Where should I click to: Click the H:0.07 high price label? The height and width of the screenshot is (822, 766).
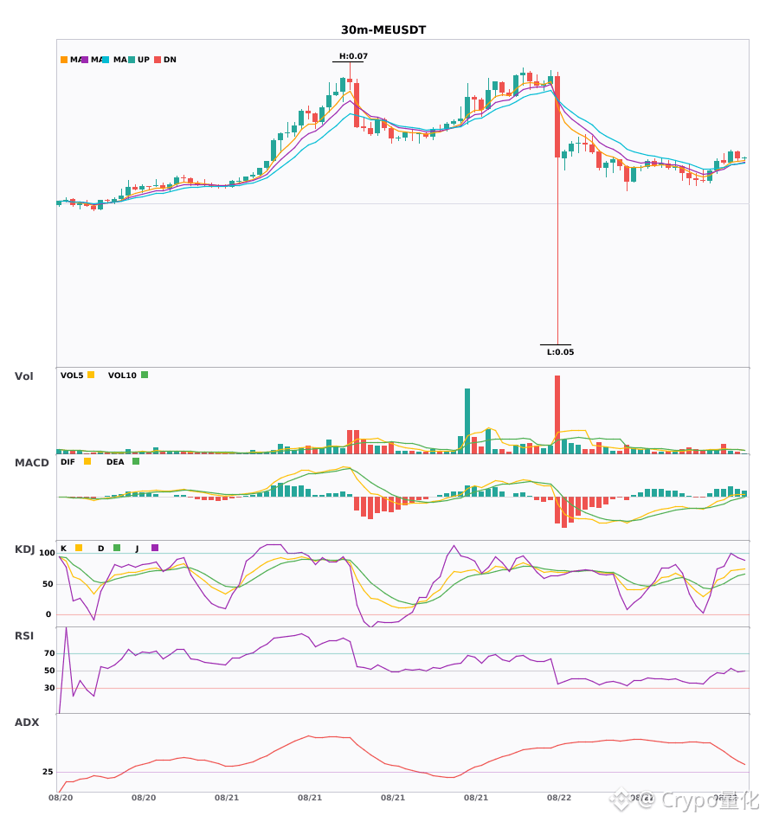pyautogui.click(x=353, y=56)
